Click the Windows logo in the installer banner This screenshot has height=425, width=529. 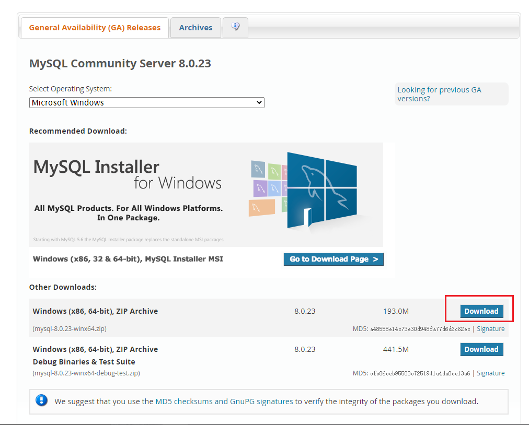[x=323, y=190]
